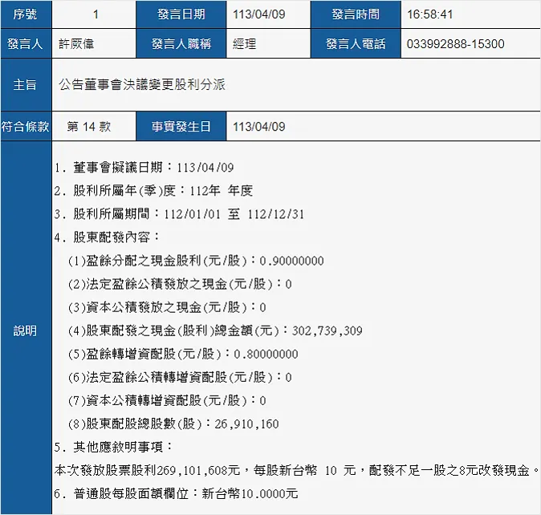Click item (3) 資本公積發放之現金
The height and width of the screenshot is (515, 541).
point(167,307)
